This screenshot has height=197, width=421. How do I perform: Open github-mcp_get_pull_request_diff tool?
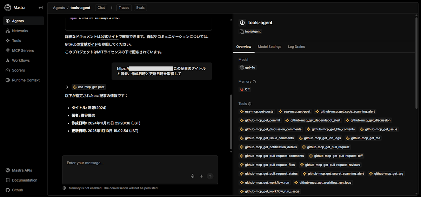coord(336,156)
